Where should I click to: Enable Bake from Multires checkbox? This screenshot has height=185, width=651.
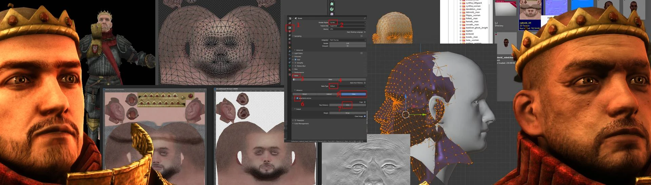coord(365,83)
